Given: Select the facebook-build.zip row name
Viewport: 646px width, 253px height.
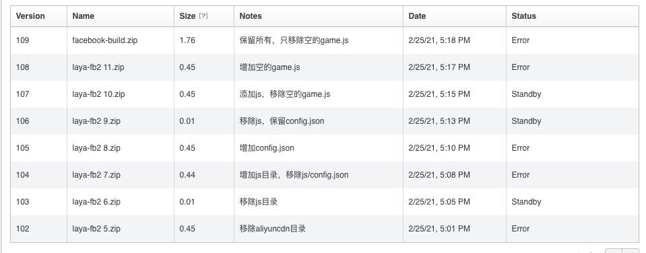Looking at the screenshot, I should pos(105,40).
